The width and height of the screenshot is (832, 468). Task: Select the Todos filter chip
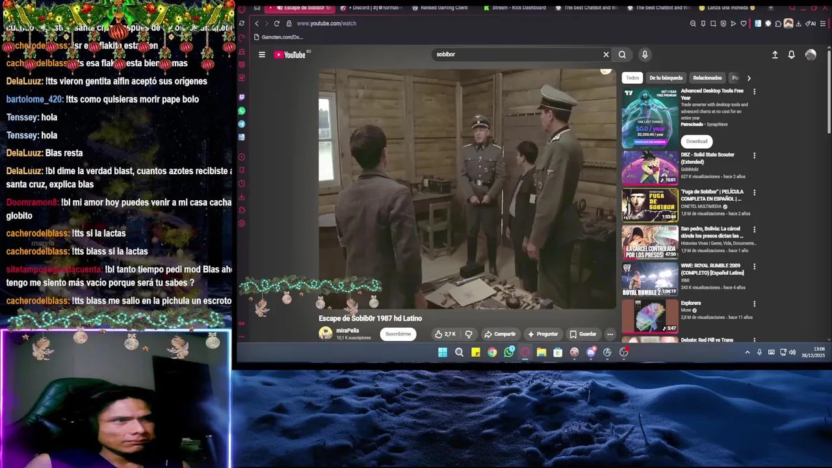(x=632, y=78)
